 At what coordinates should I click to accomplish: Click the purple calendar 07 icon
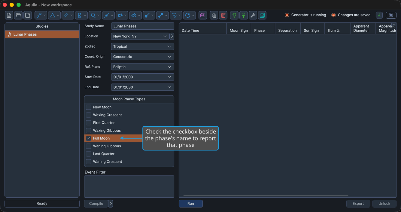[x=203, y=15]
